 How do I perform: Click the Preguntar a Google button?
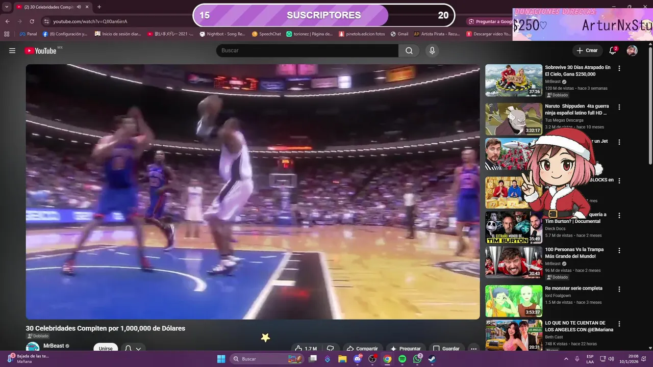[491, 21]
